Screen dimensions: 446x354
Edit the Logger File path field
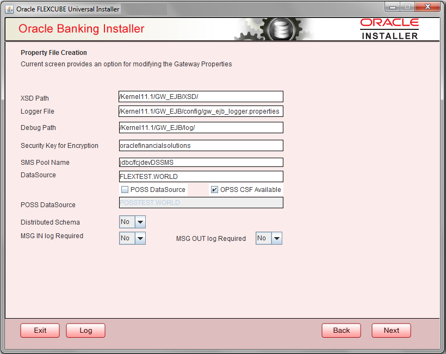[201, 111]
